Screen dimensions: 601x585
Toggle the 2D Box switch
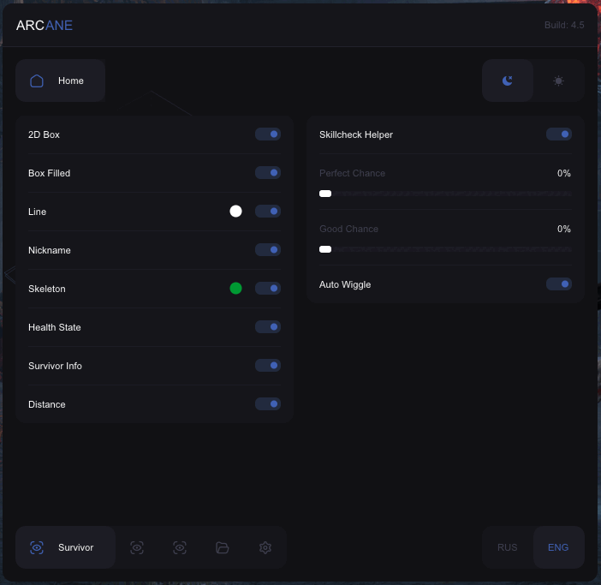[268, 134]
